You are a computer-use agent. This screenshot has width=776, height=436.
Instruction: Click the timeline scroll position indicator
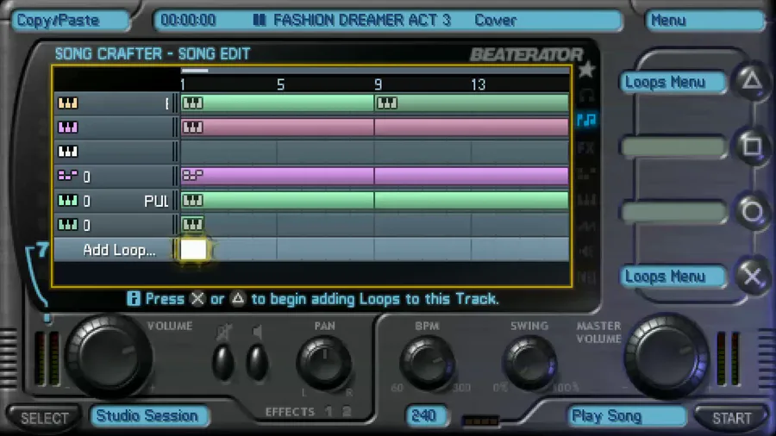click(x=195, y=71)
